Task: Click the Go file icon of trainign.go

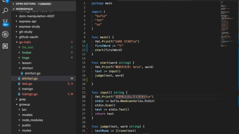Action: click(x=19, y=94)
